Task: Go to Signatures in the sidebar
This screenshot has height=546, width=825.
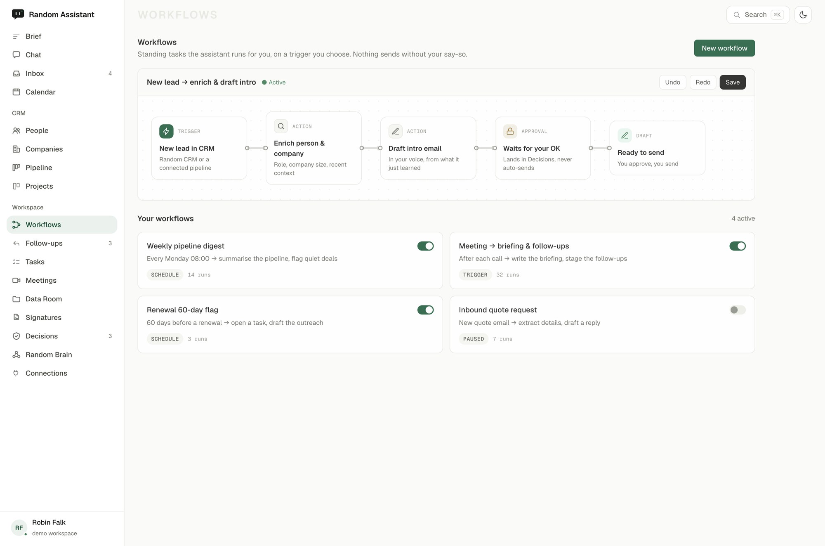Action: (62, 317)
